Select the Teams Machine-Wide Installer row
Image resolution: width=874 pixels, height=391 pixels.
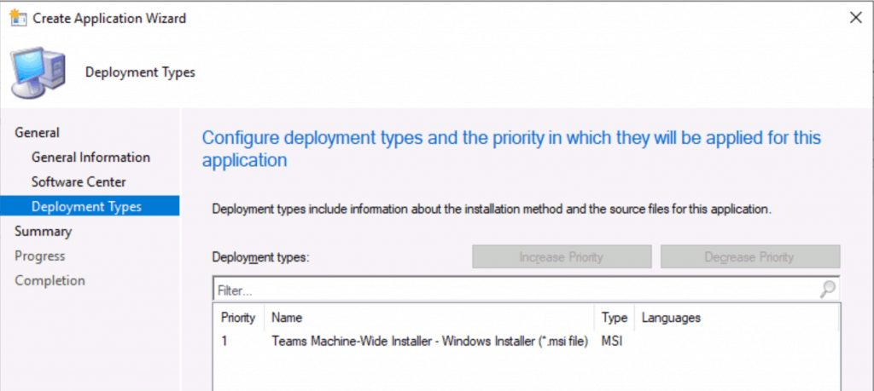(x=526, y=342)
